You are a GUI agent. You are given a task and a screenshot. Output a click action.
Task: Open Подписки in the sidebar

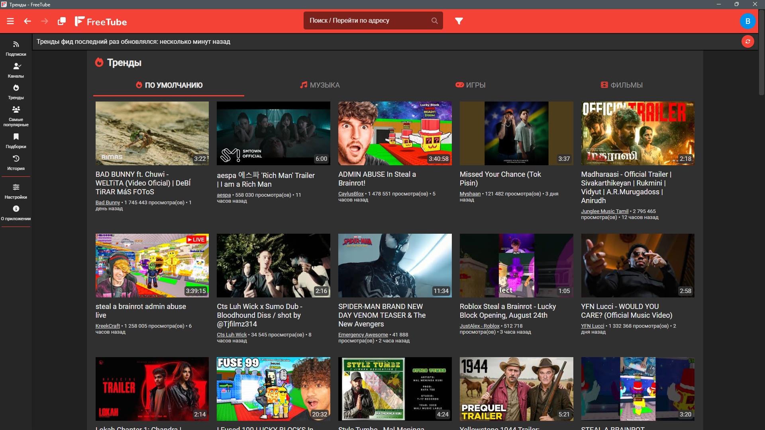tap(16, 49)
